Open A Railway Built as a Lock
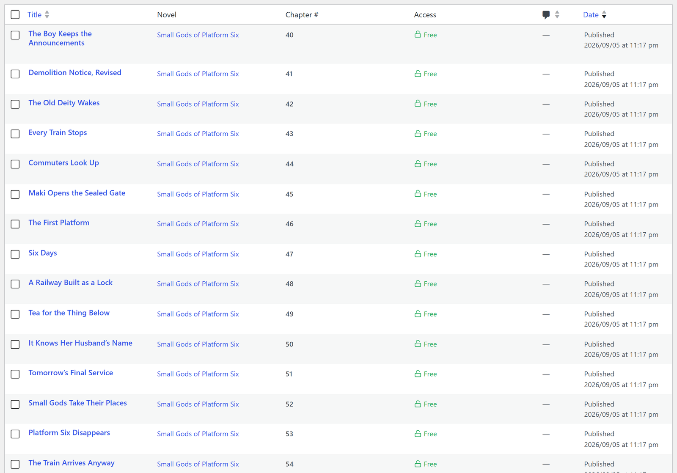 click(71, 283)
